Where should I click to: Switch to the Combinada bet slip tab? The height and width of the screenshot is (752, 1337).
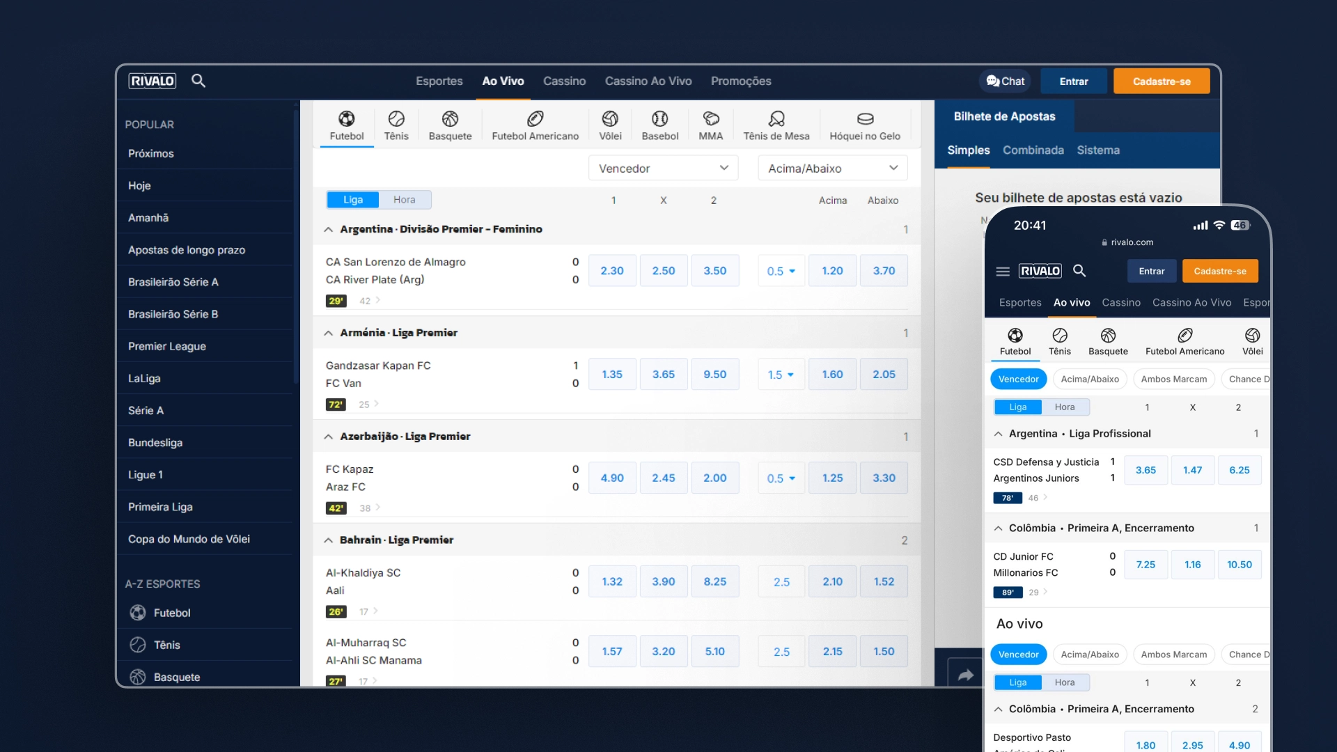click(1033, 150)
